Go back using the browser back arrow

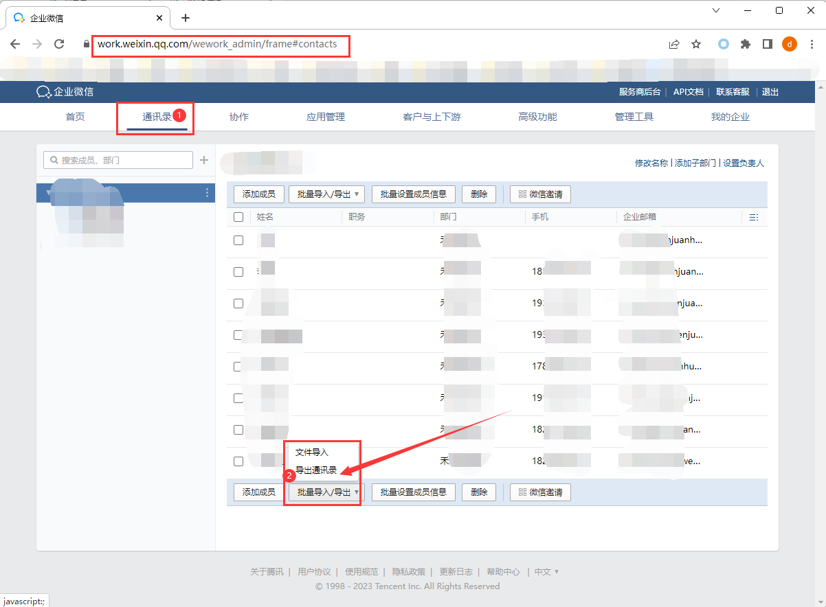tap(15, 44)
